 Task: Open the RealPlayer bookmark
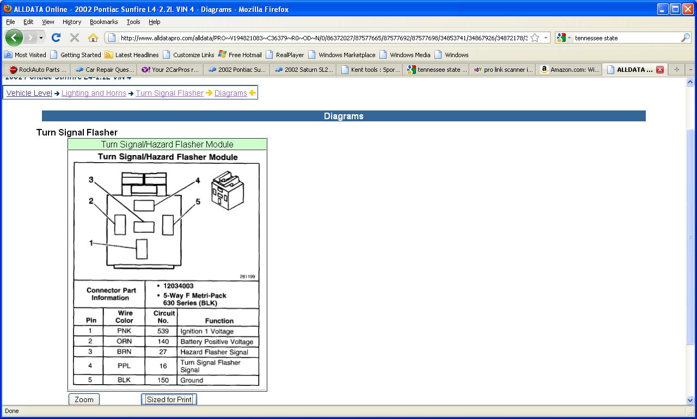click(x=285, y=54)
